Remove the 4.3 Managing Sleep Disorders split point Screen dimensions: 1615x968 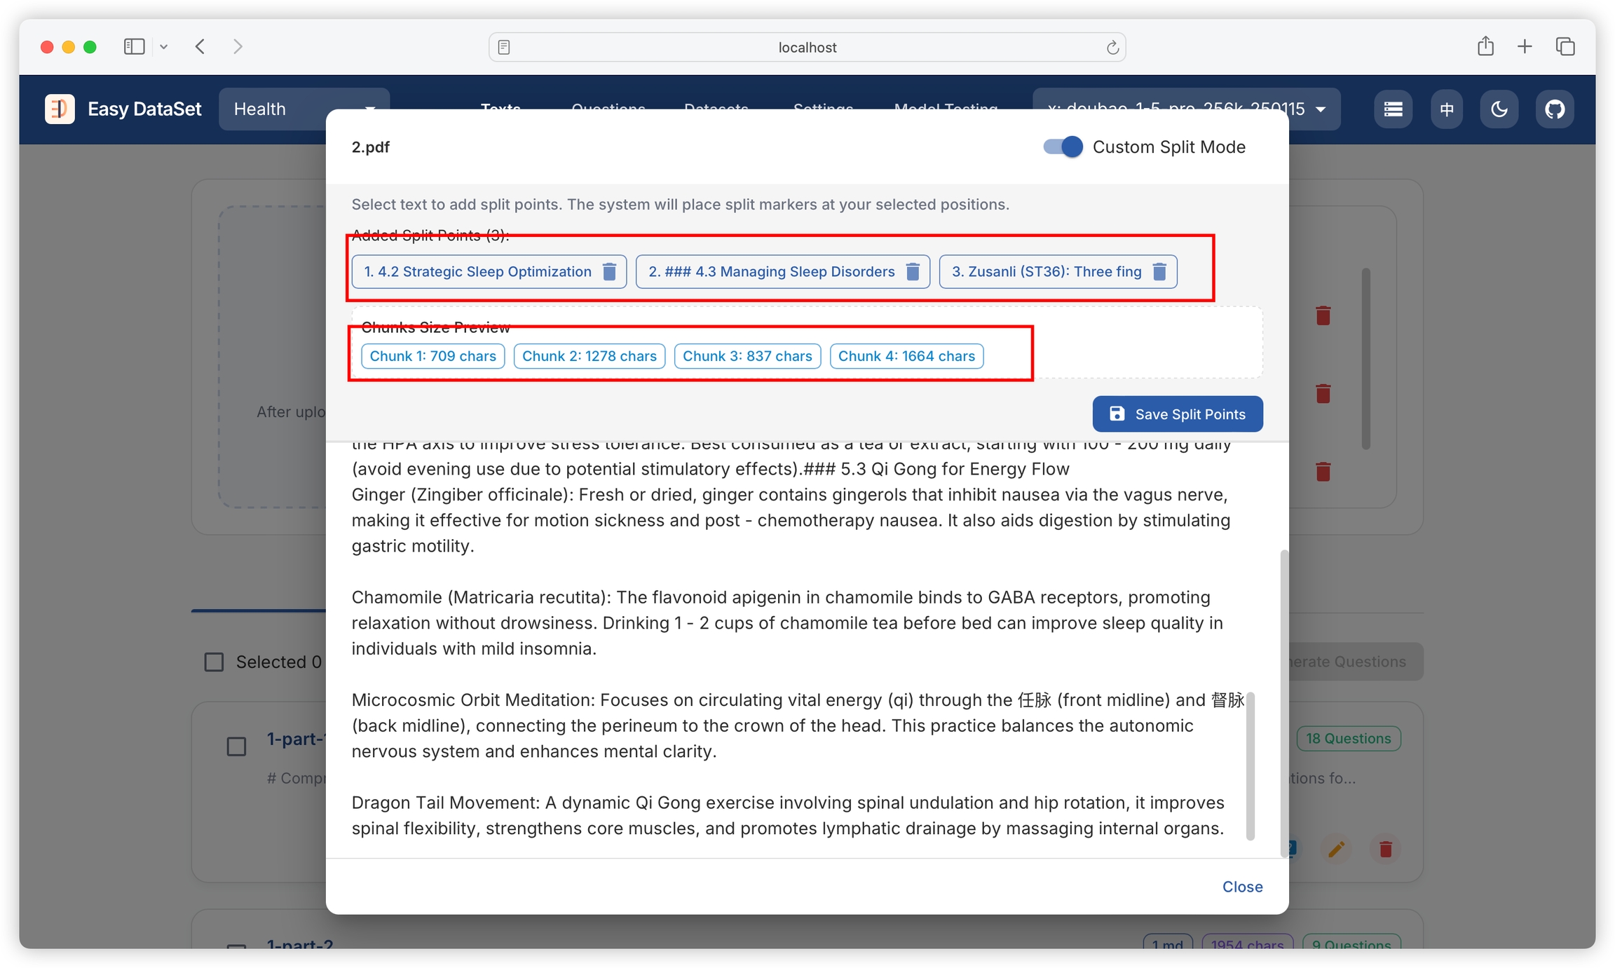coord(912,271)
